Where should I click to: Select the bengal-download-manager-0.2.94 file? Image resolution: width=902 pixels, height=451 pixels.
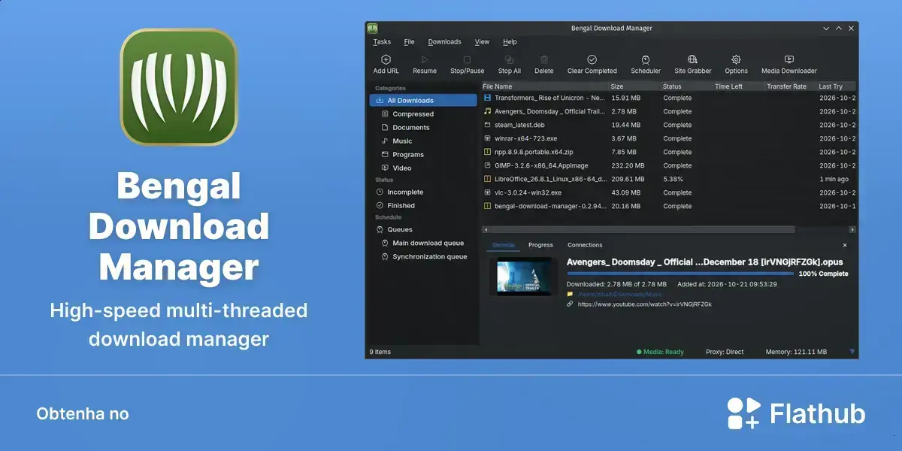click(x=669, y=206)
